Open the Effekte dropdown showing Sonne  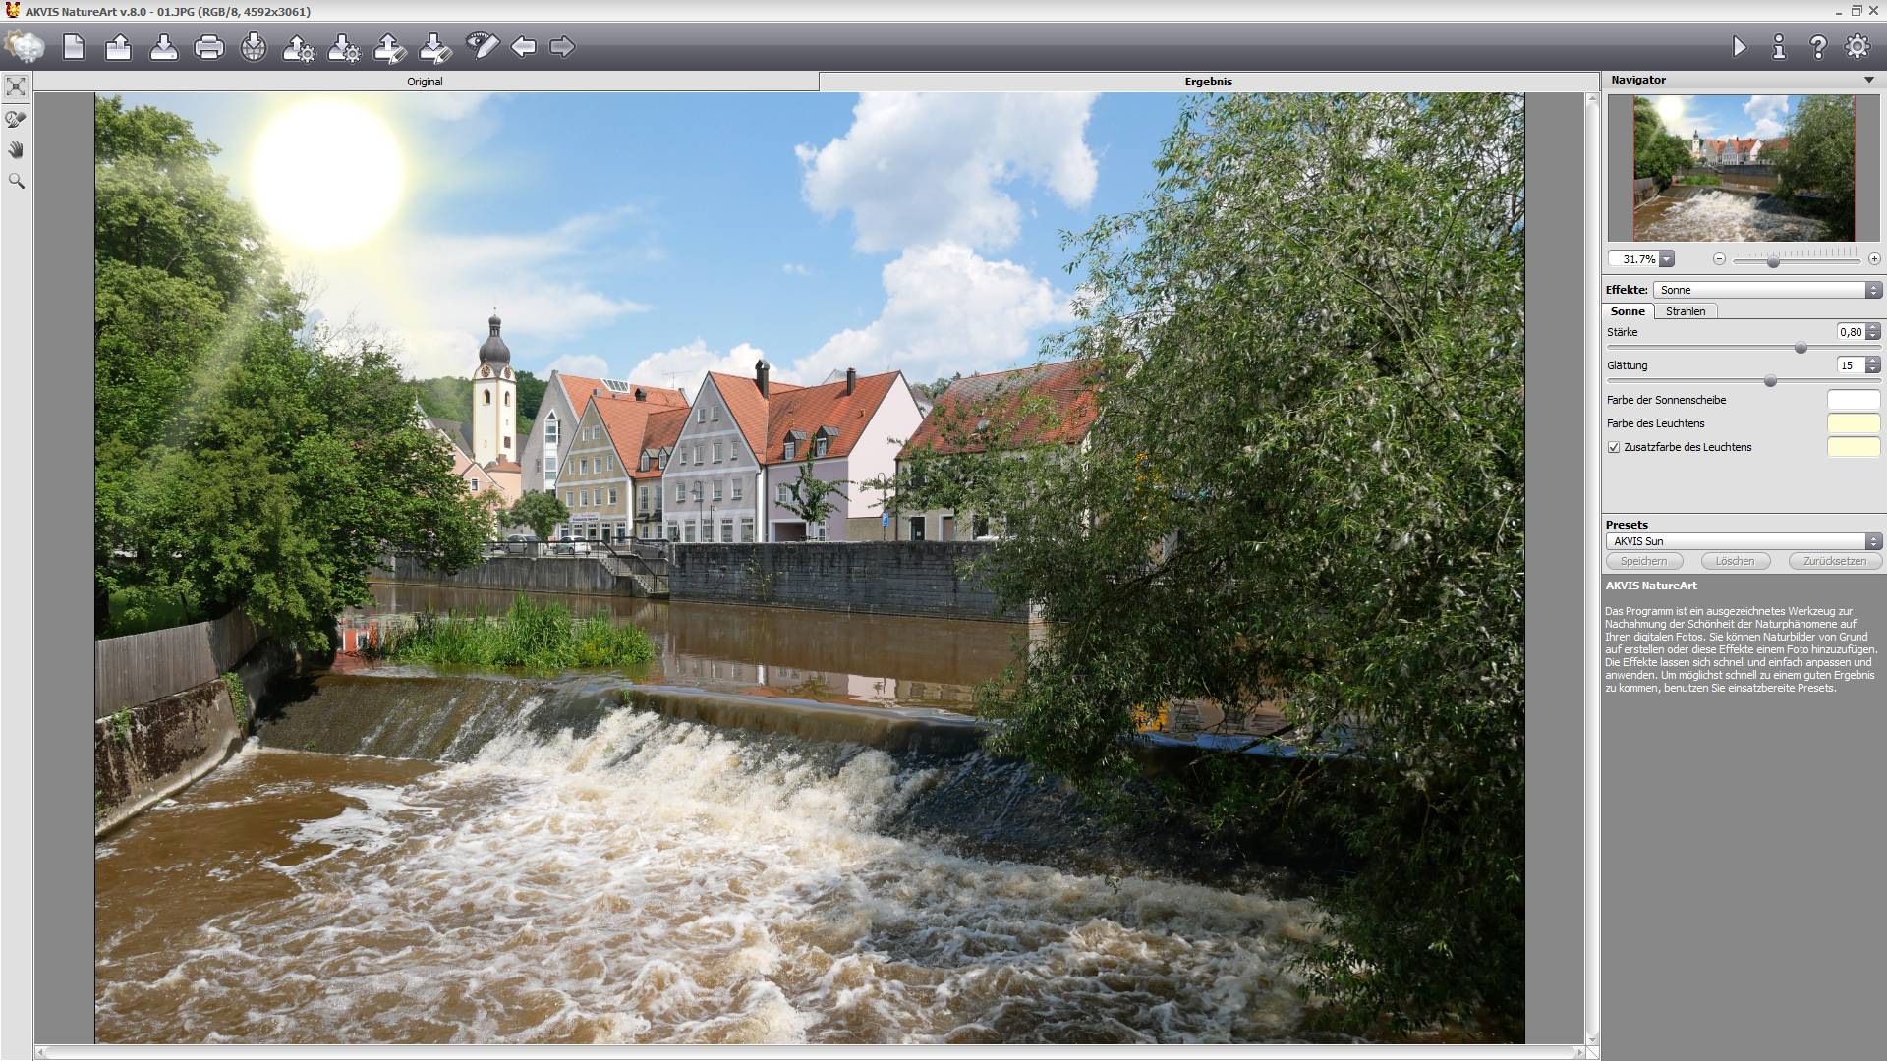point(1767,290)
